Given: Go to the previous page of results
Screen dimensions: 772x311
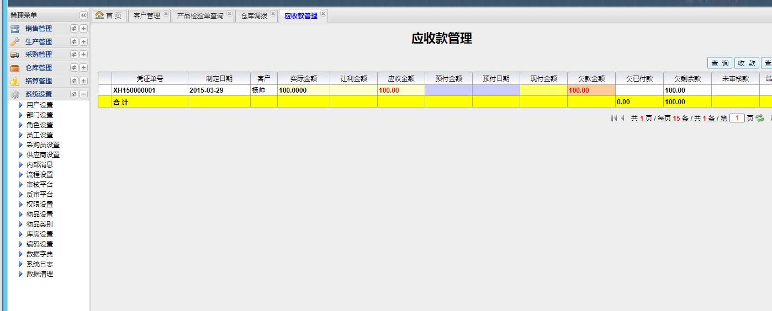Looking at the screenshot, I should [622, 118].
